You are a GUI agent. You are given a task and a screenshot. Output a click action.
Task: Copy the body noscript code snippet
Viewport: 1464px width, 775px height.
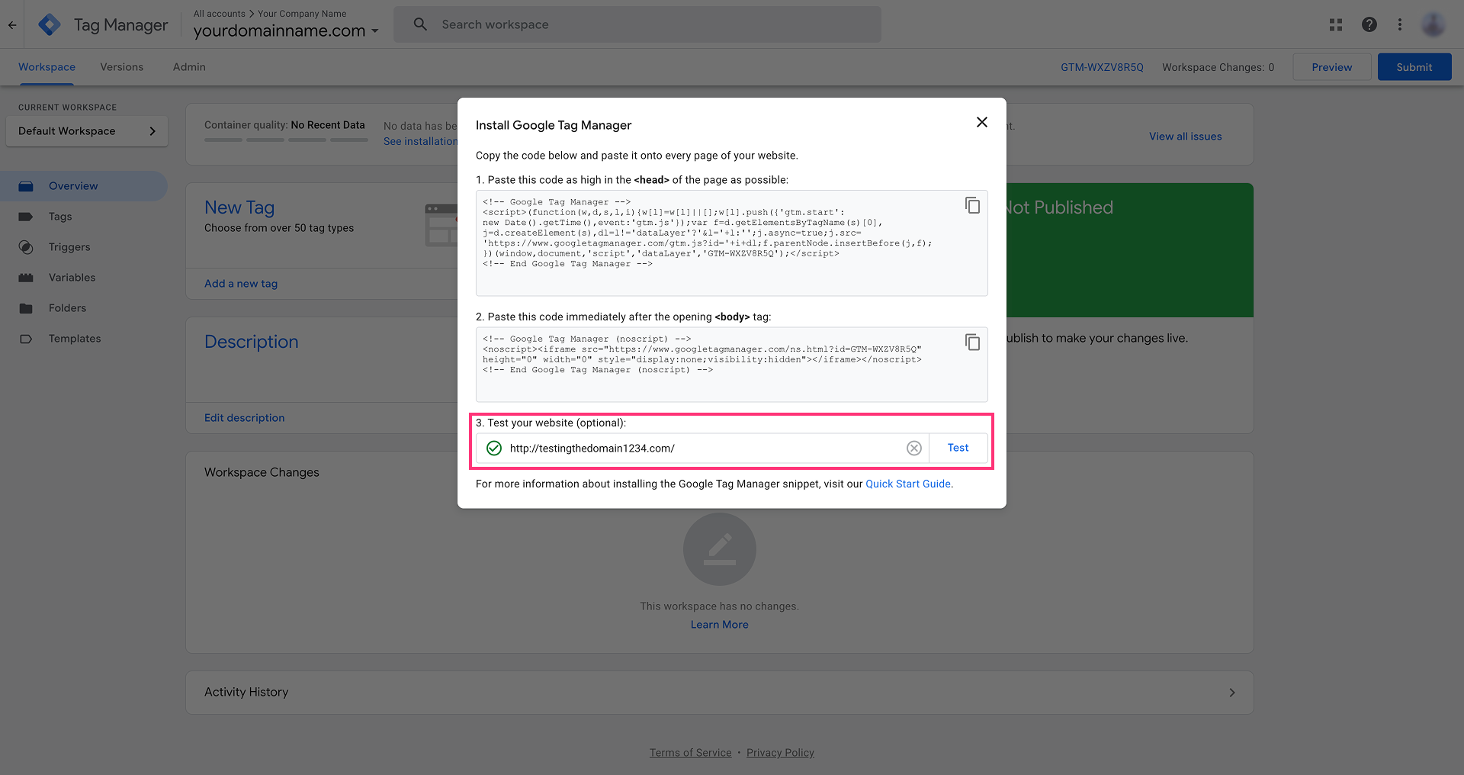[972, 342]
